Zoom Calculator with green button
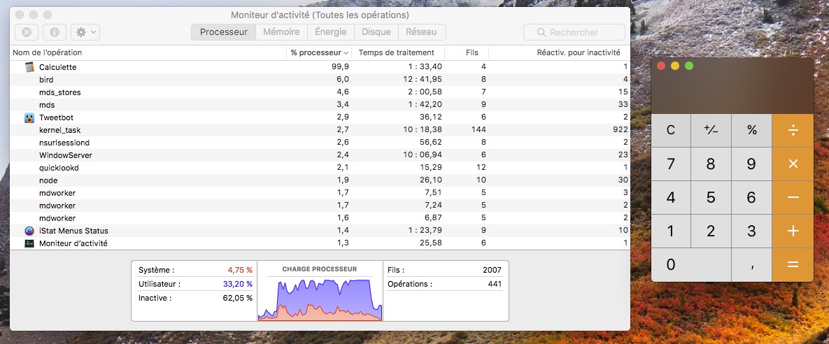This screenshot has height=344, width=829. 689,66
